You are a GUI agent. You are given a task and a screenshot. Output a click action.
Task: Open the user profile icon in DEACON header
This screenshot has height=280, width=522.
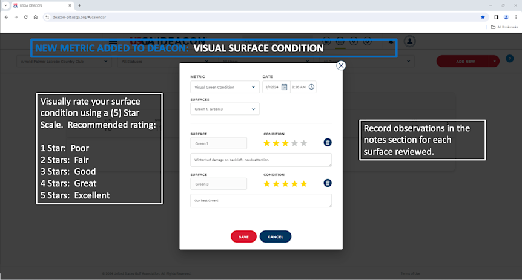pyautogui.click(x=410, y=41)
